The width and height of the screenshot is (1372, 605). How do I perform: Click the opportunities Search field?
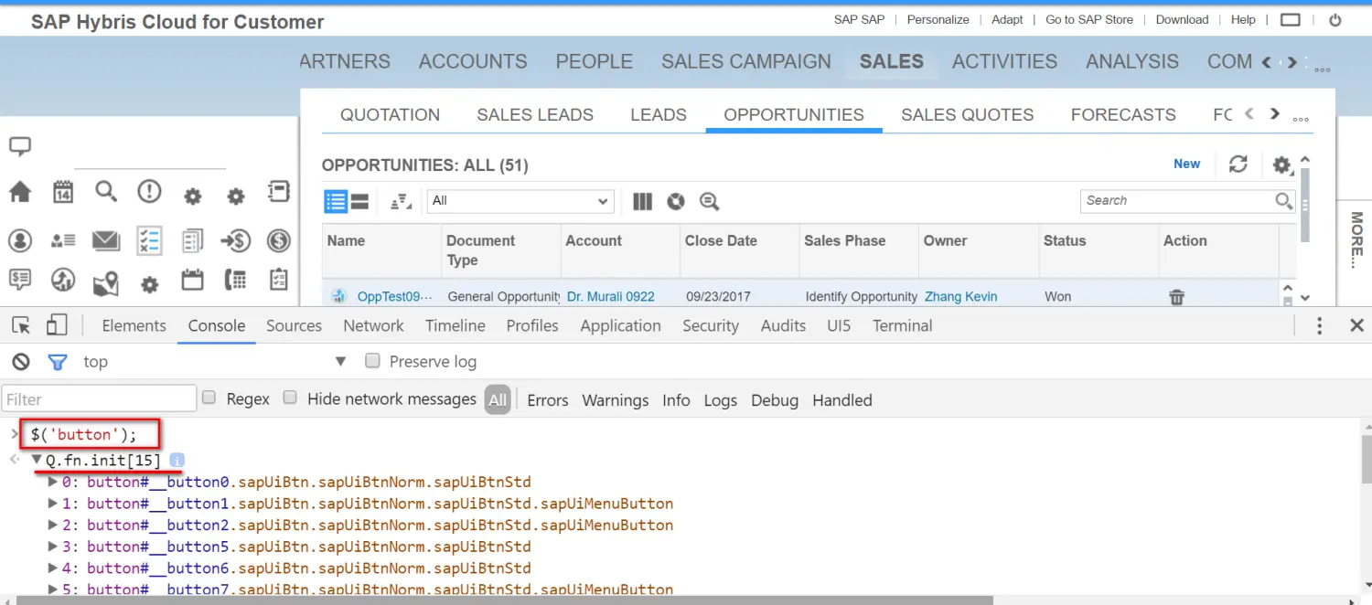(x=1187, y=200)
